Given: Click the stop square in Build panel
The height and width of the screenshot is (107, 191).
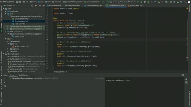Looking at the screenshot, I should (5, 79).
